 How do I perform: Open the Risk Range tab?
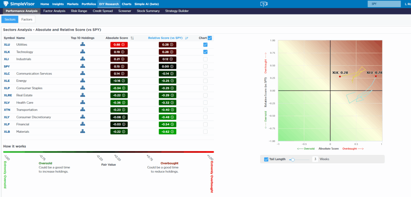point(79,11)
